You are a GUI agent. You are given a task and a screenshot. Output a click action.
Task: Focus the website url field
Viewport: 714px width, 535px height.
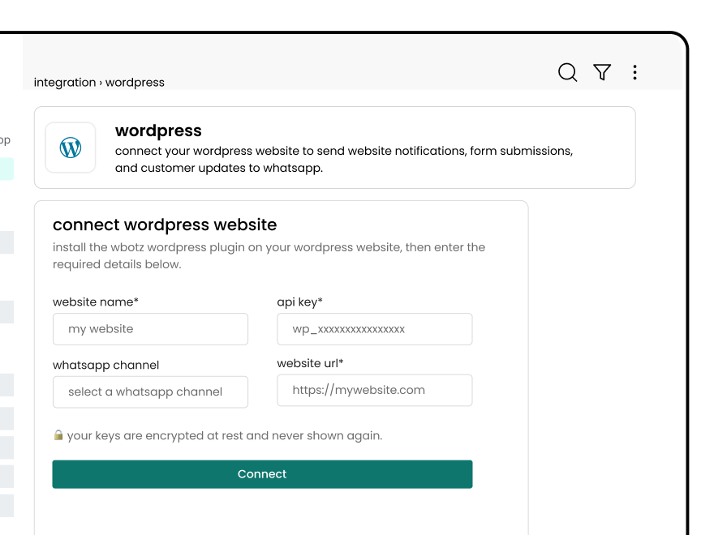tap(374, 390)
